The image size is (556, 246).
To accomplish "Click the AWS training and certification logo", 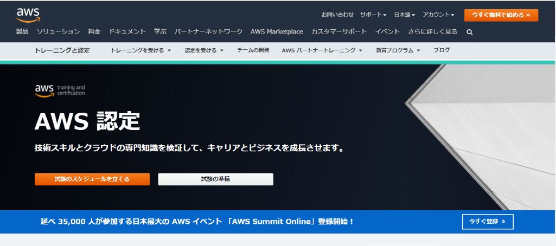I will [60, 90].
